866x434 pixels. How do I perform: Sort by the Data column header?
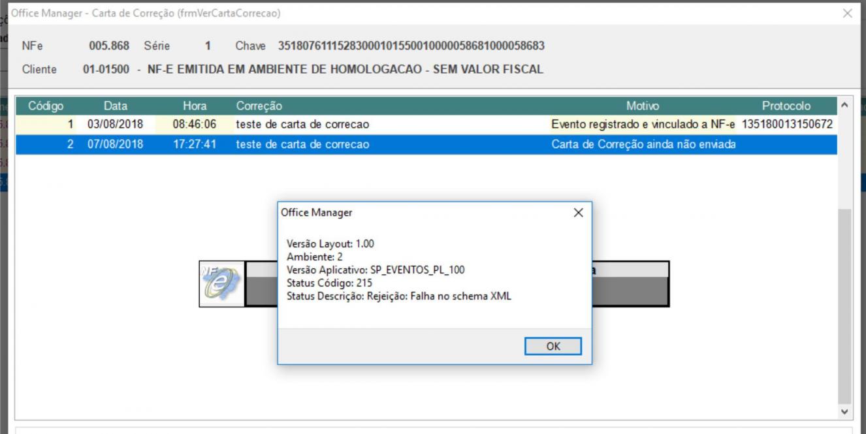[x=116, y=106]
